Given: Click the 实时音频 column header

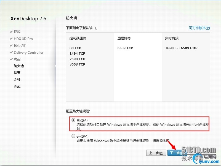Looking at the screenshot, I should click(172, 38).
